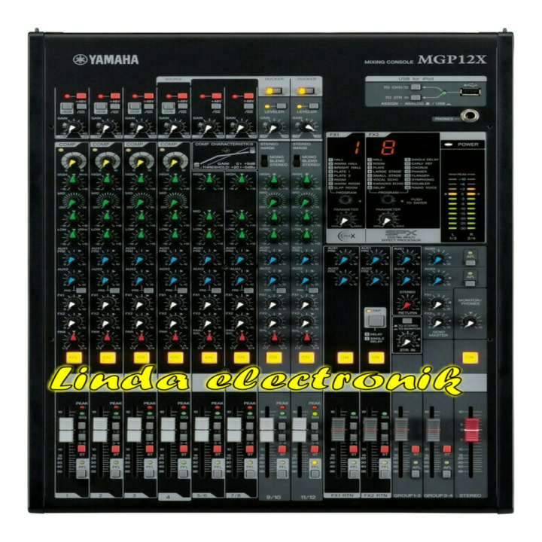This screenshot has width=542, height=542.
Task: Click the USB symbol above the port
Action: (470, 84)
